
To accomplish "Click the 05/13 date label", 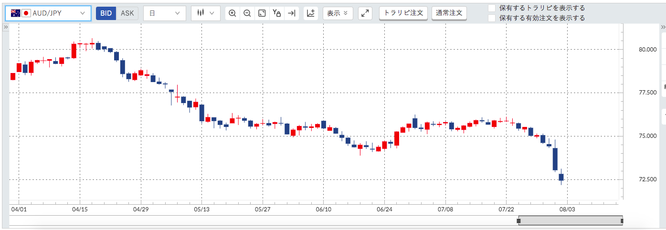I will (x=201, y=209).
